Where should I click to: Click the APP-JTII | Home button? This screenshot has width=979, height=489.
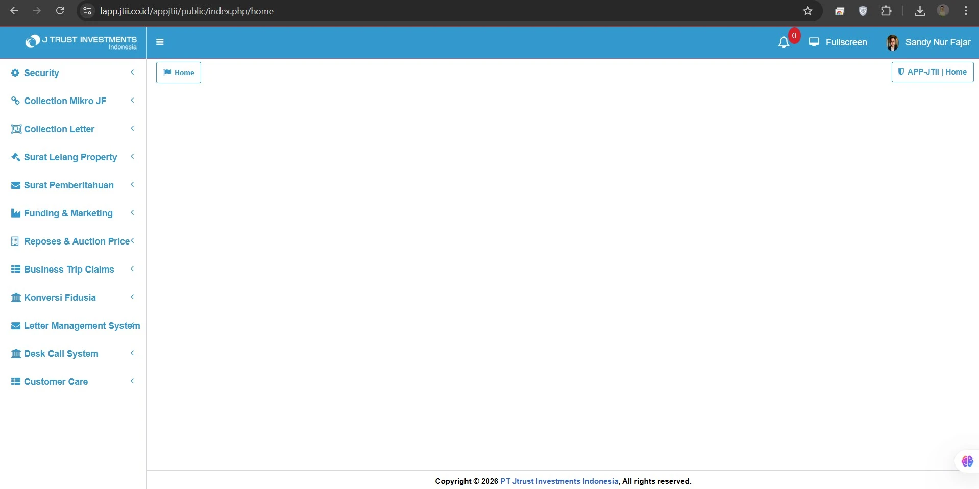pos(932,72)
